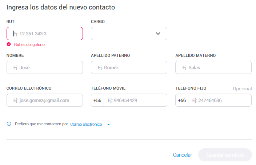Click the RUT input field

point(44,34)
